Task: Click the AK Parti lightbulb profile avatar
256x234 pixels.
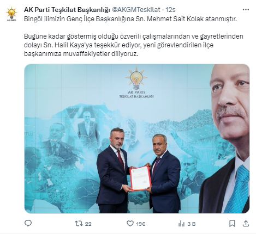Action: pyautogui.click(x=11, y=14)
